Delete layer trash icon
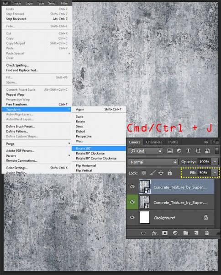 coord(207,233)
